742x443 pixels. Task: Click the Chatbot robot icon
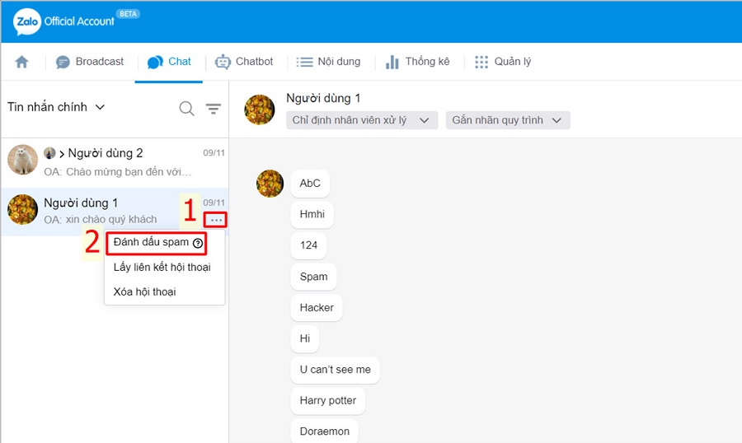tap(223, 62)
